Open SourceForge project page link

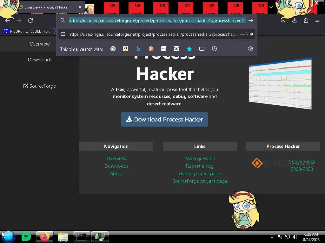pos(200,181)
